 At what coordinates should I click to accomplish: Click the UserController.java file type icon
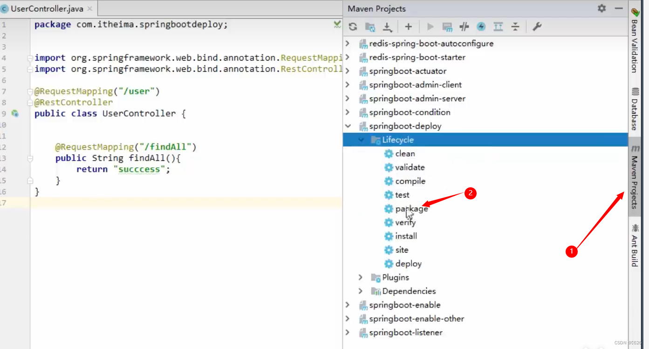5,8
